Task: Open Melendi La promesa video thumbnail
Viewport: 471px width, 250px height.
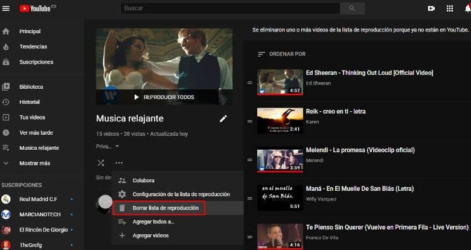Action: tap(280, 159)
